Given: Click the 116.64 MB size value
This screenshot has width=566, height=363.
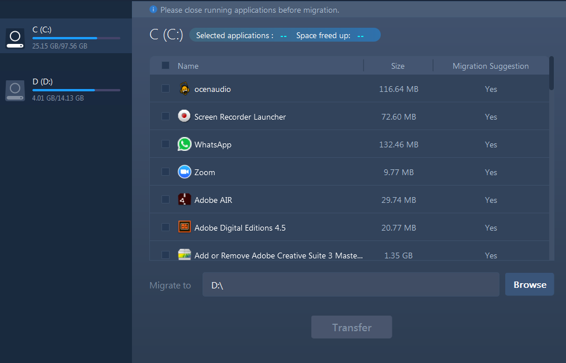Looking at the screenshot, I should coord(399,89).
